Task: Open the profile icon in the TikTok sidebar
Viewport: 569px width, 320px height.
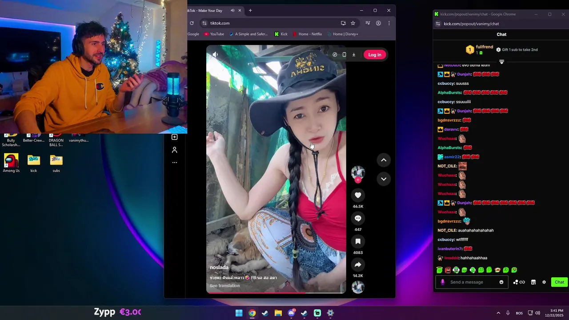Action: [x=175, y=150]
